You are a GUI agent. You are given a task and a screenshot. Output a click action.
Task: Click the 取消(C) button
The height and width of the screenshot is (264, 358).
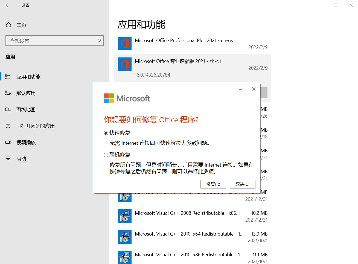tap(243, 184)
